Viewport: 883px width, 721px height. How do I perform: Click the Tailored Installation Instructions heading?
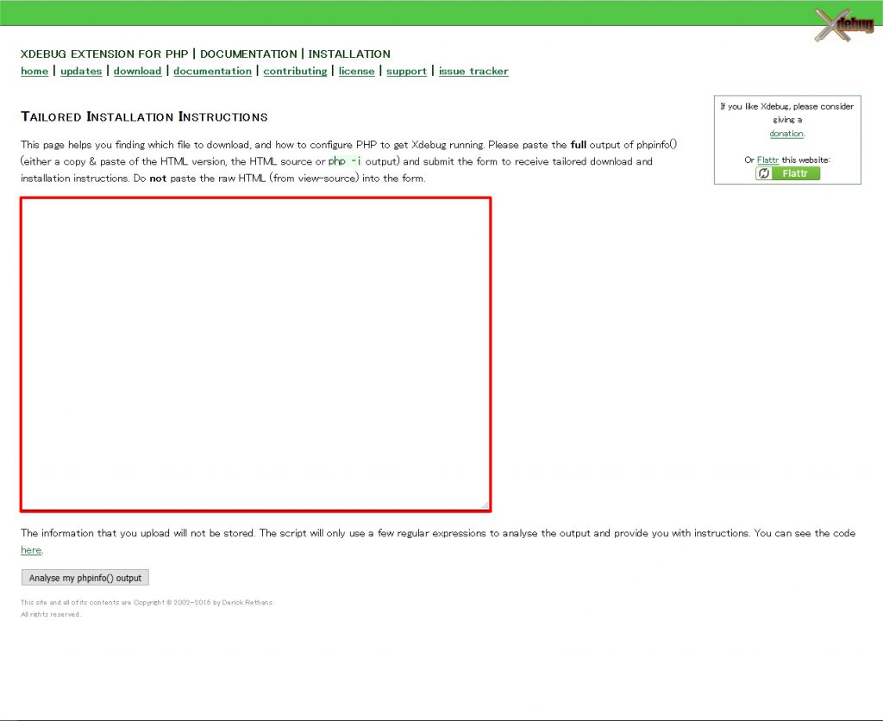tap(144, 116)
